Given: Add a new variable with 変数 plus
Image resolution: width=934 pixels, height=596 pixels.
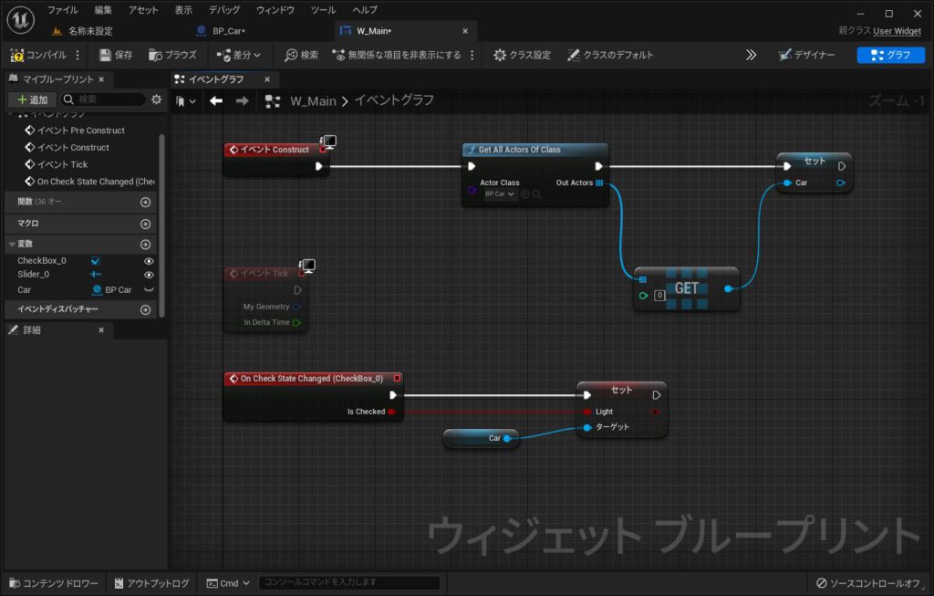Looking at the screenshot, I should 145,245.
